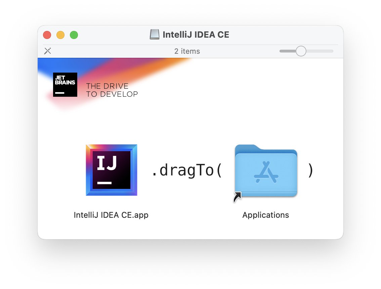Select the IntelliJ IDEA CE app icon
The image size is (381, 289).
tap(112, 170)
